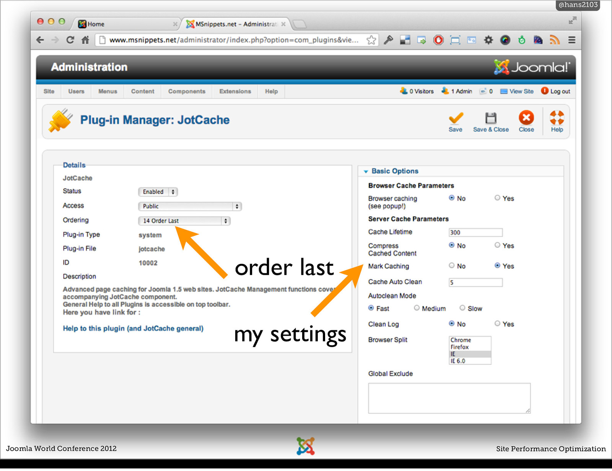612x471 pixels.
Task: Click the red power extension icon
Action: point(438,40)
